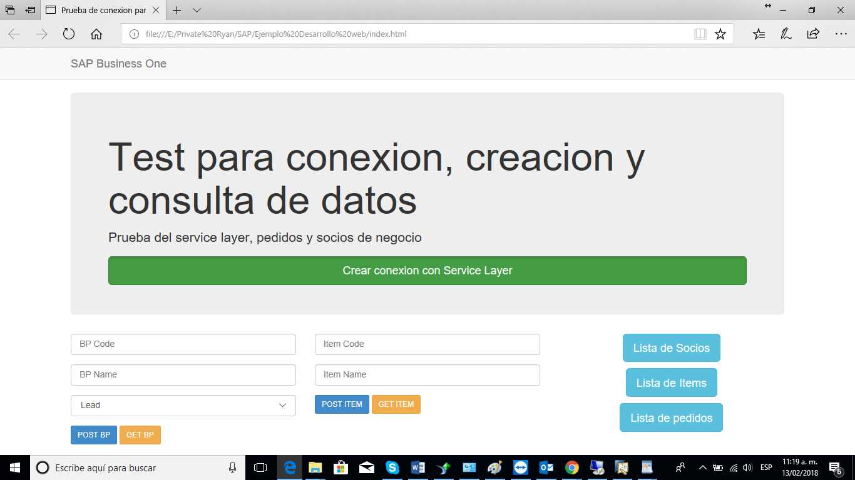Viewport: 855px width, 480px height.
Task: Open the Windows Start menu
Action: (x=15, y=467)
